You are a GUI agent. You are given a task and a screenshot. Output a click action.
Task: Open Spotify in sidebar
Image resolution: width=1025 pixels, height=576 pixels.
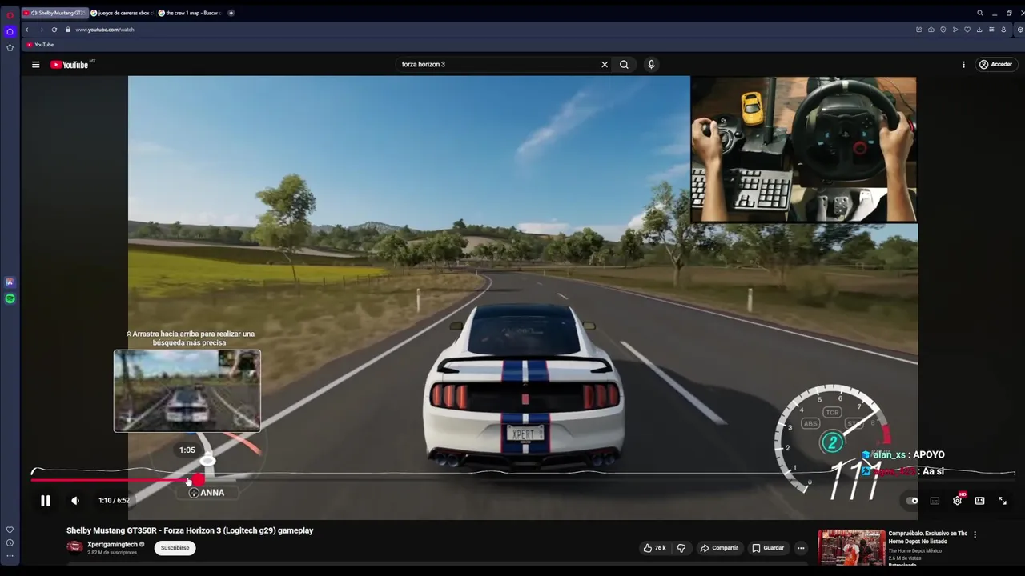pos(10,298)
